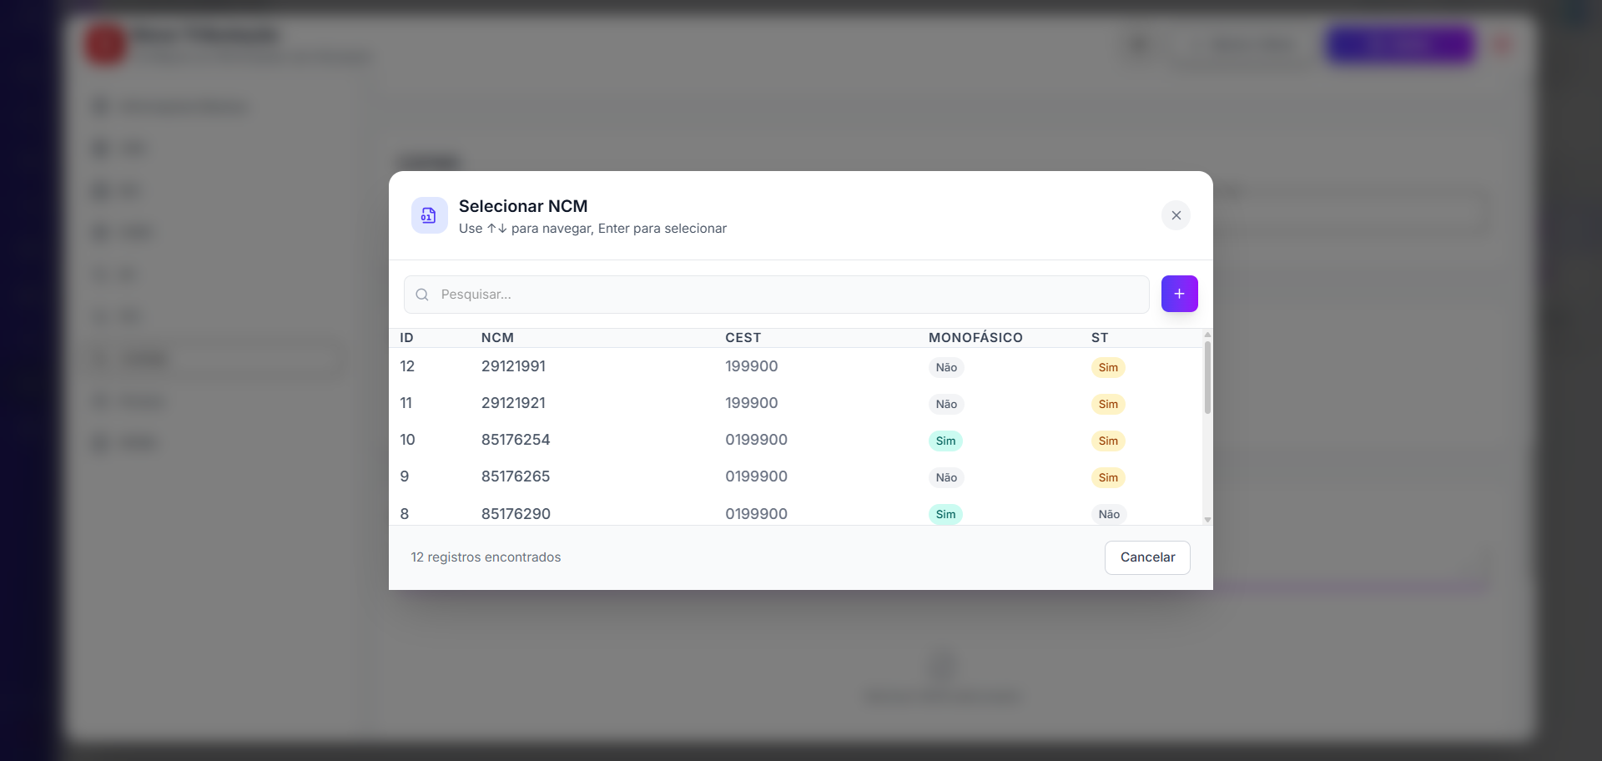The height and width of the screenshot is (761, 1602).
Task: Select the NCM column header
Action: (x=497, y=338)
